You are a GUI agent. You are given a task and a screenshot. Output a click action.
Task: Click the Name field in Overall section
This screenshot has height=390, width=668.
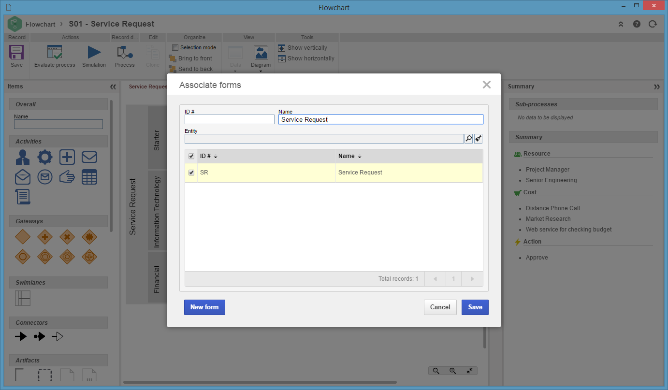coord(58,124)
